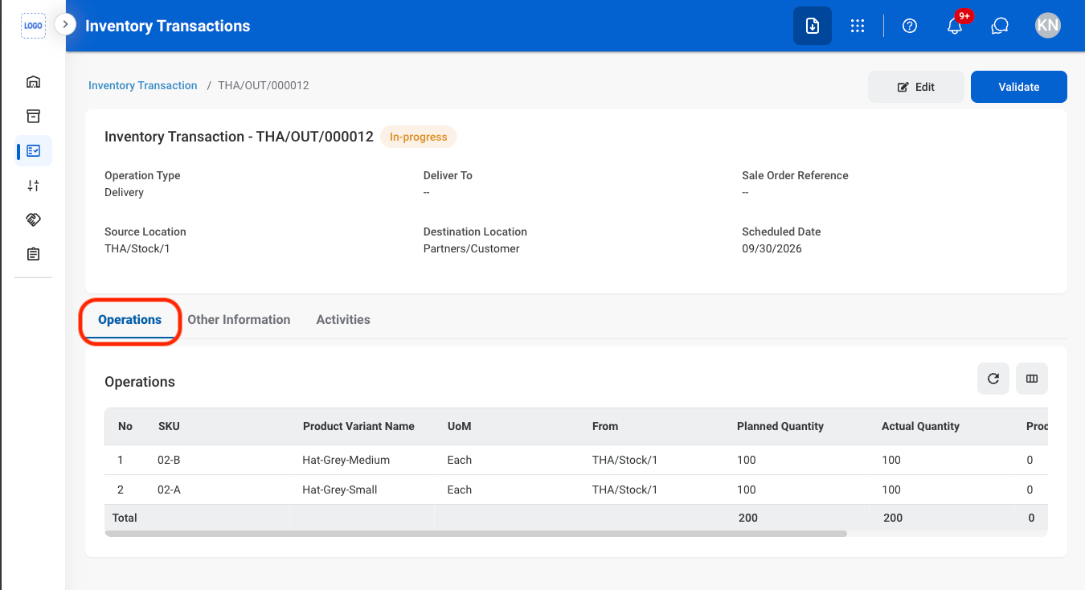Click the In-progress status badge
The image size is (1085, 590).
click(x=418, y=137)
